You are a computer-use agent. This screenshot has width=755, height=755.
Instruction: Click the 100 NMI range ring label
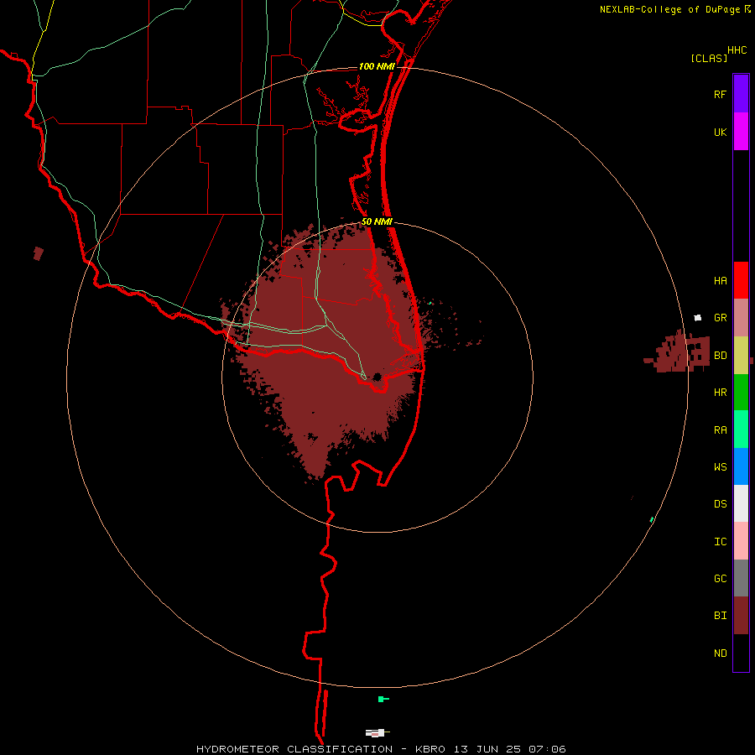coord(377,66)
